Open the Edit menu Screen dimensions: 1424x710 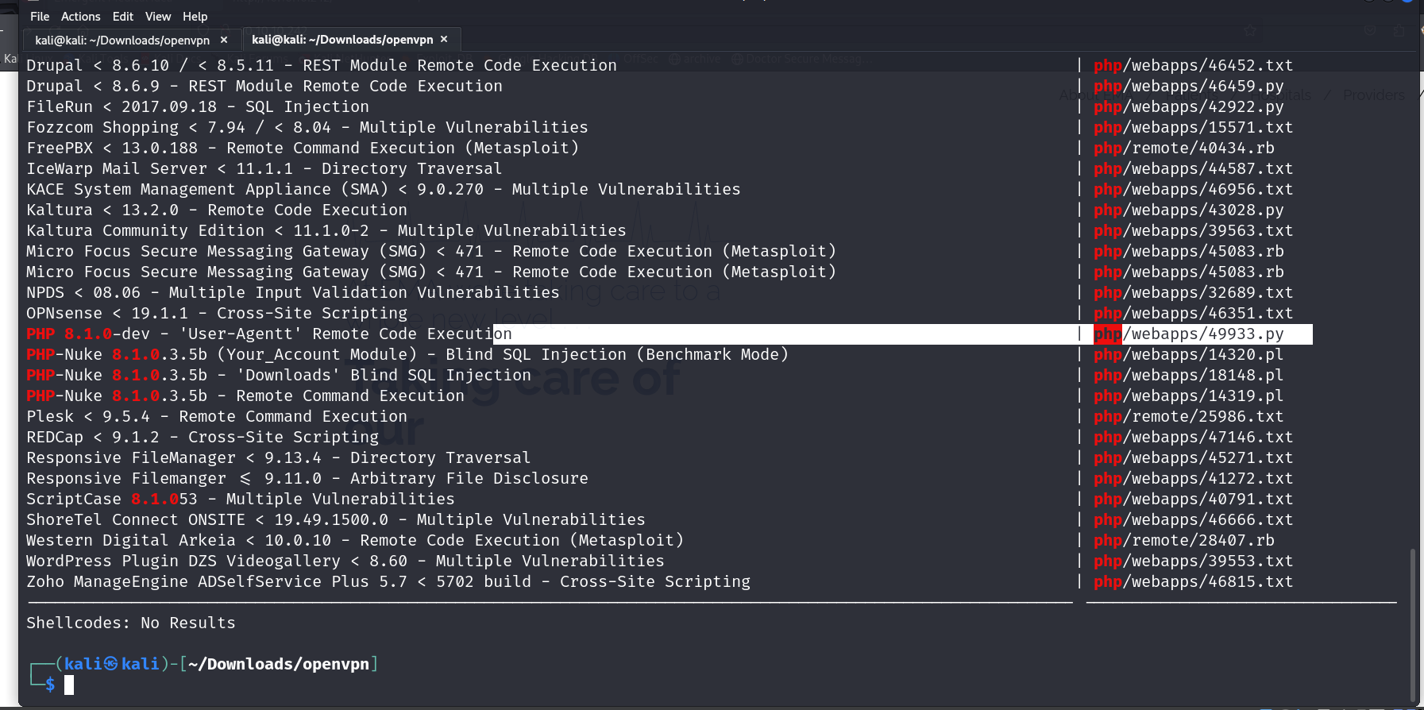point(123,16)
